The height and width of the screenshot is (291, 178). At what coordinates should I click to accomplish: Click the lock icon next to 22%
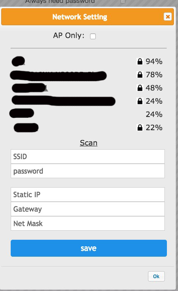pos(140,127)
